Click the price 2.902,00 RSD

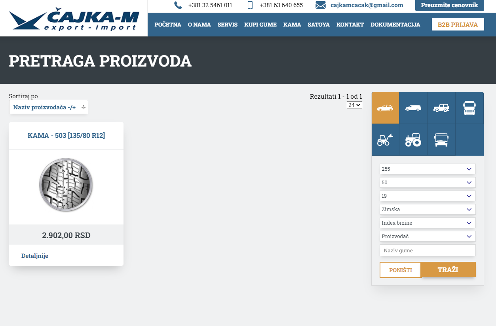click(66, 235)
